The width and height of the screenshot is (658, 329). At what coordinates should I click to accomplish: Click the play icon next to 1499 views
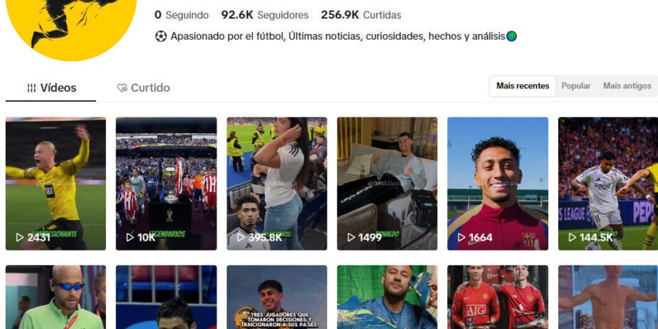point(351,238)
